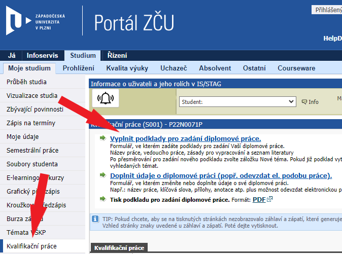Screen dimensions: 342x254
Task: Click green arrow beside Tisk podkladu
Action: (x=102, y=199)
